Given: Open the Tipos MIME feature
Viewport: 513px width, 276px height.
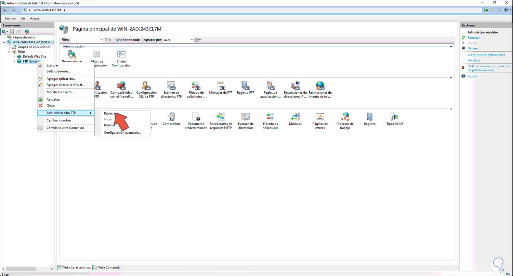Looking at the screenshot, I should pos(395,119).
